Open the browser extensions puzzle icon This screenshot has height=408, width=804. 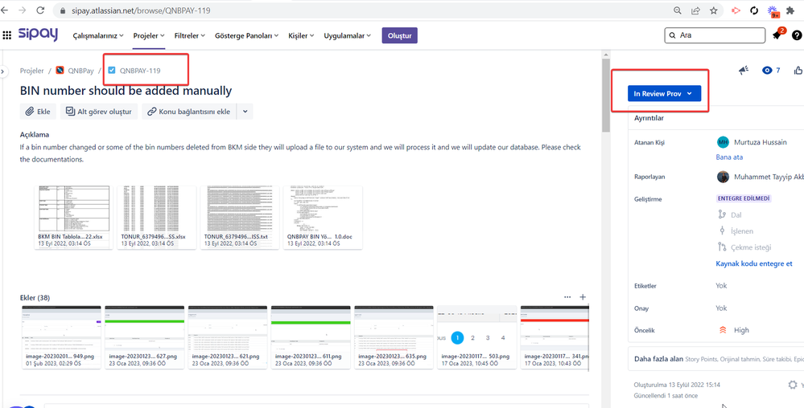tap(790, 10)
